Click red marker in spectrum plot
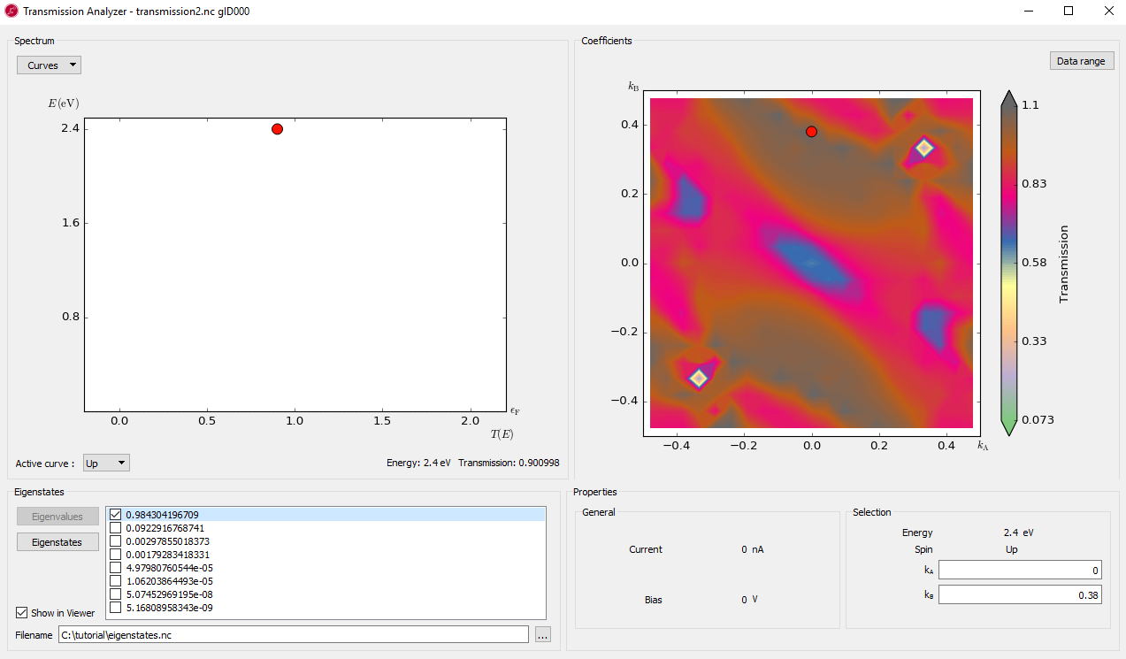The height and width of the screenshot is (659, 1126). 277,129
